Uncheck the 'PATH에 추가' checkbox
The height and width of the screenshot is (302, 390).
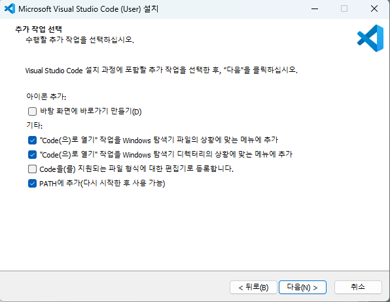pyautogui.click(x=32, y=184)
